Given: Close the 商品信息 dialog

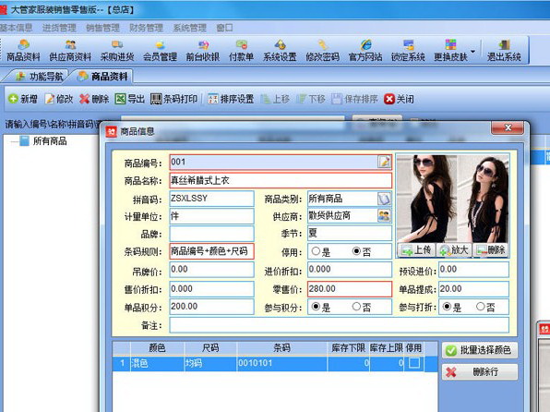Looking at the screenshot, I should 508,127.
